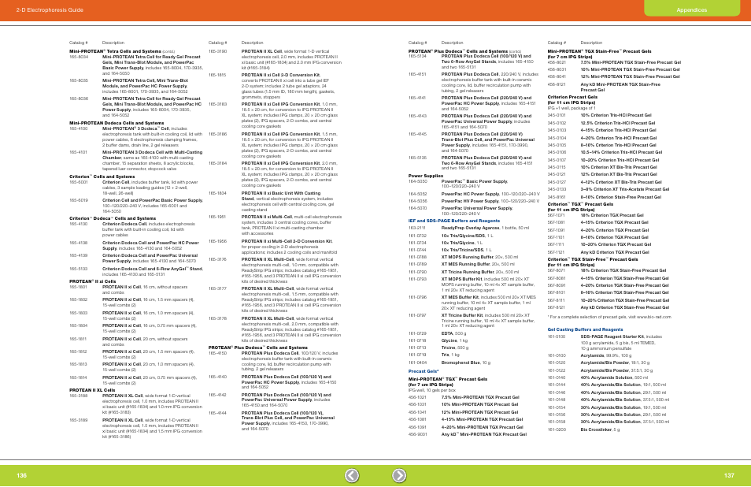This screenshot has width=751, height=487.
Task: Click the 8–16% Criterion Stain-Free Precast Gel entry
Action: coord(621,197)
